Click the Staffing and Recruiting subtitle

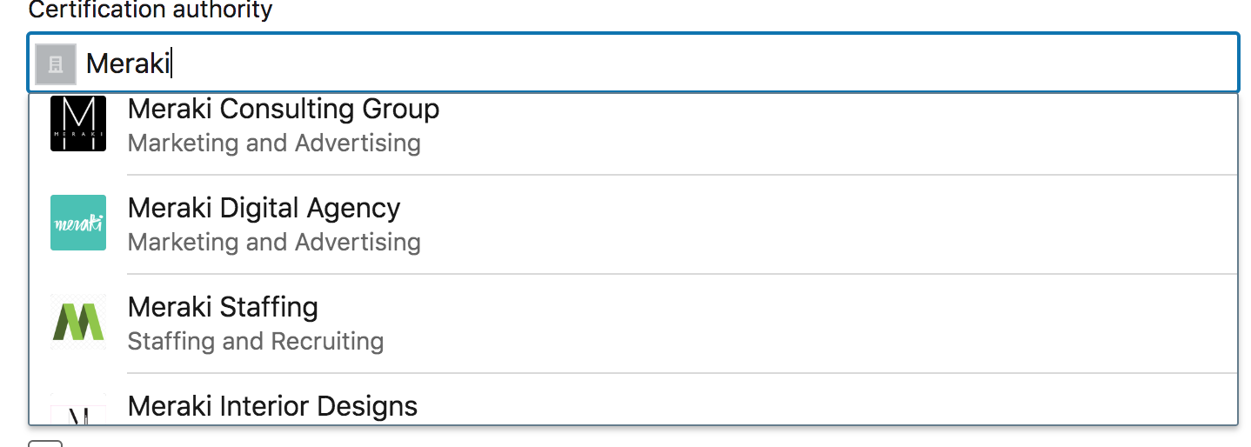coord(256,341)
